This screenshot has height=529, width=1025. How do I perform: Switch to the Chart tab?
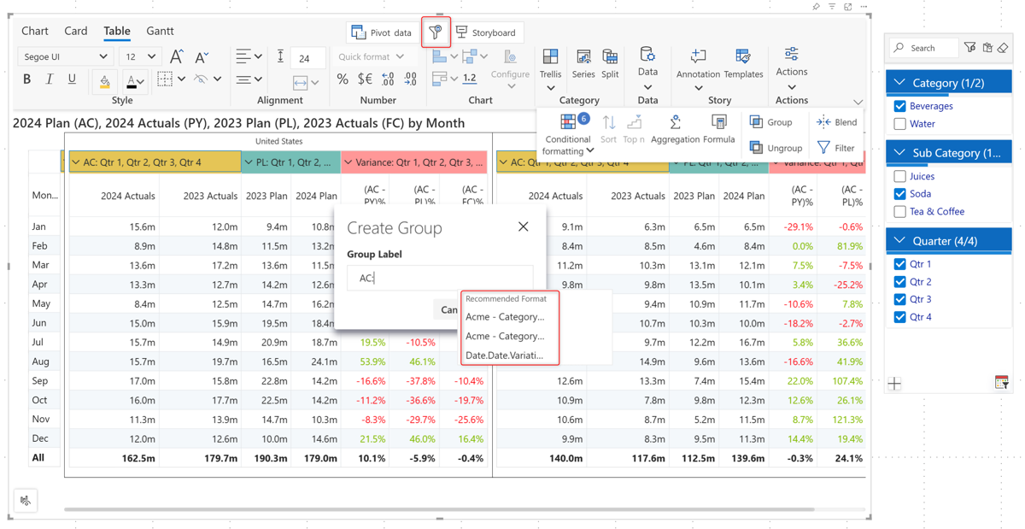click(35, 32)
